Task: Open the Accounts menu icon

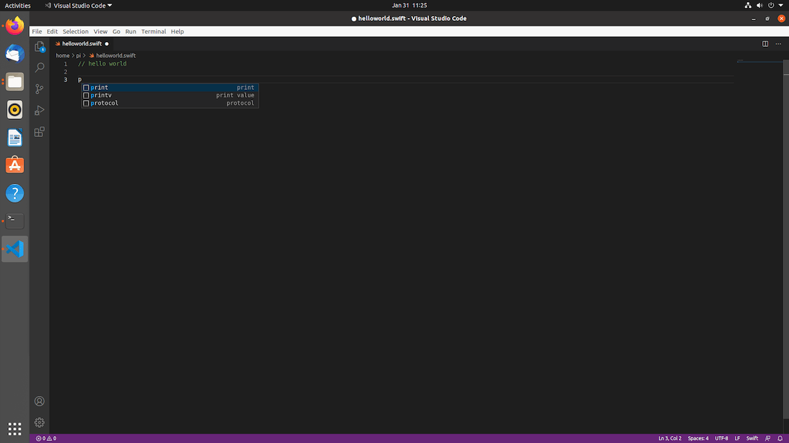Action: (x=39, y=402)
